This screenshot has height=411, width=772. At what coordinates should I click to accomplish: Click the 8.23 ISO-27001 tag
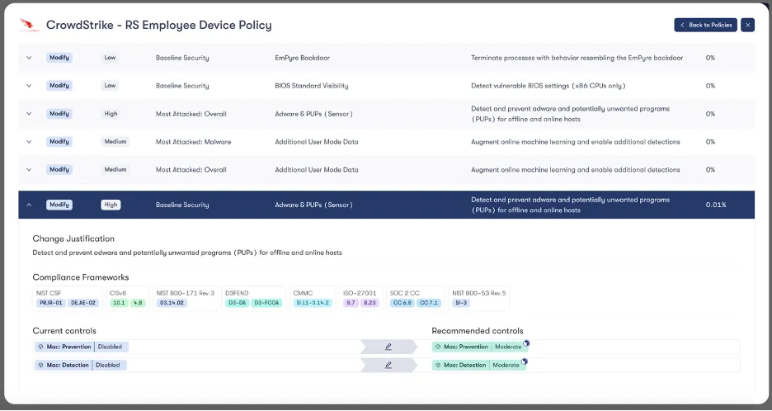pos(370,303)
